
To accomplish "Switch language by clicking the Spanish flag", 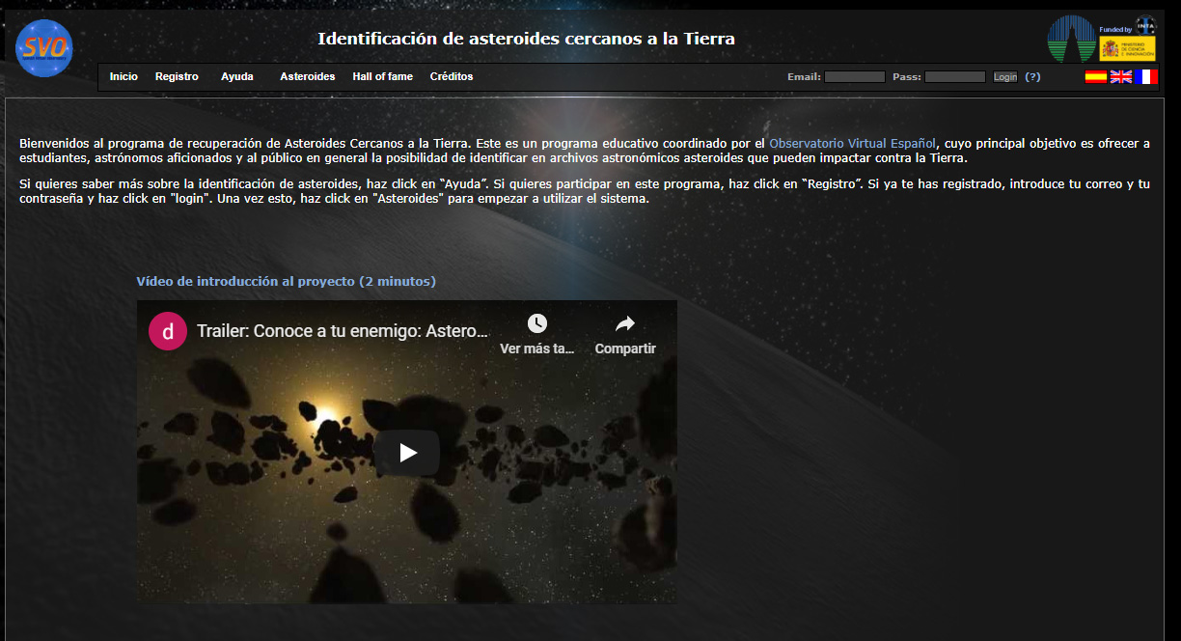I will click(1096, 76).
